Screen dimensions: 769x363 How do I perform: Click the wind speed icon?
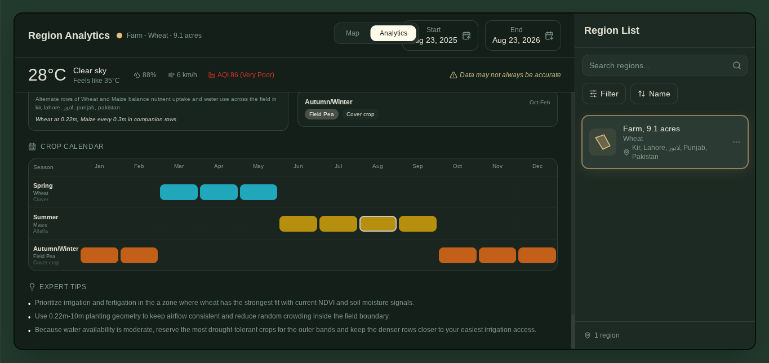tap(171, 75)
